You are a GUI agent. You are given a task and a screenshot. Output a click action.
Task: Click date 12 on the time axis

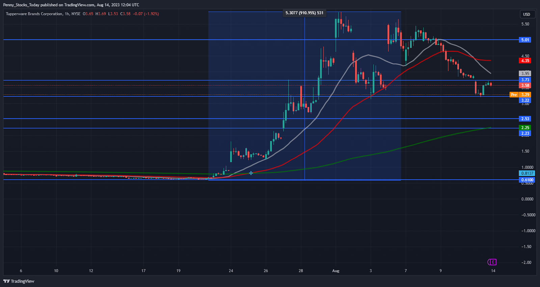tap(91, 271)
